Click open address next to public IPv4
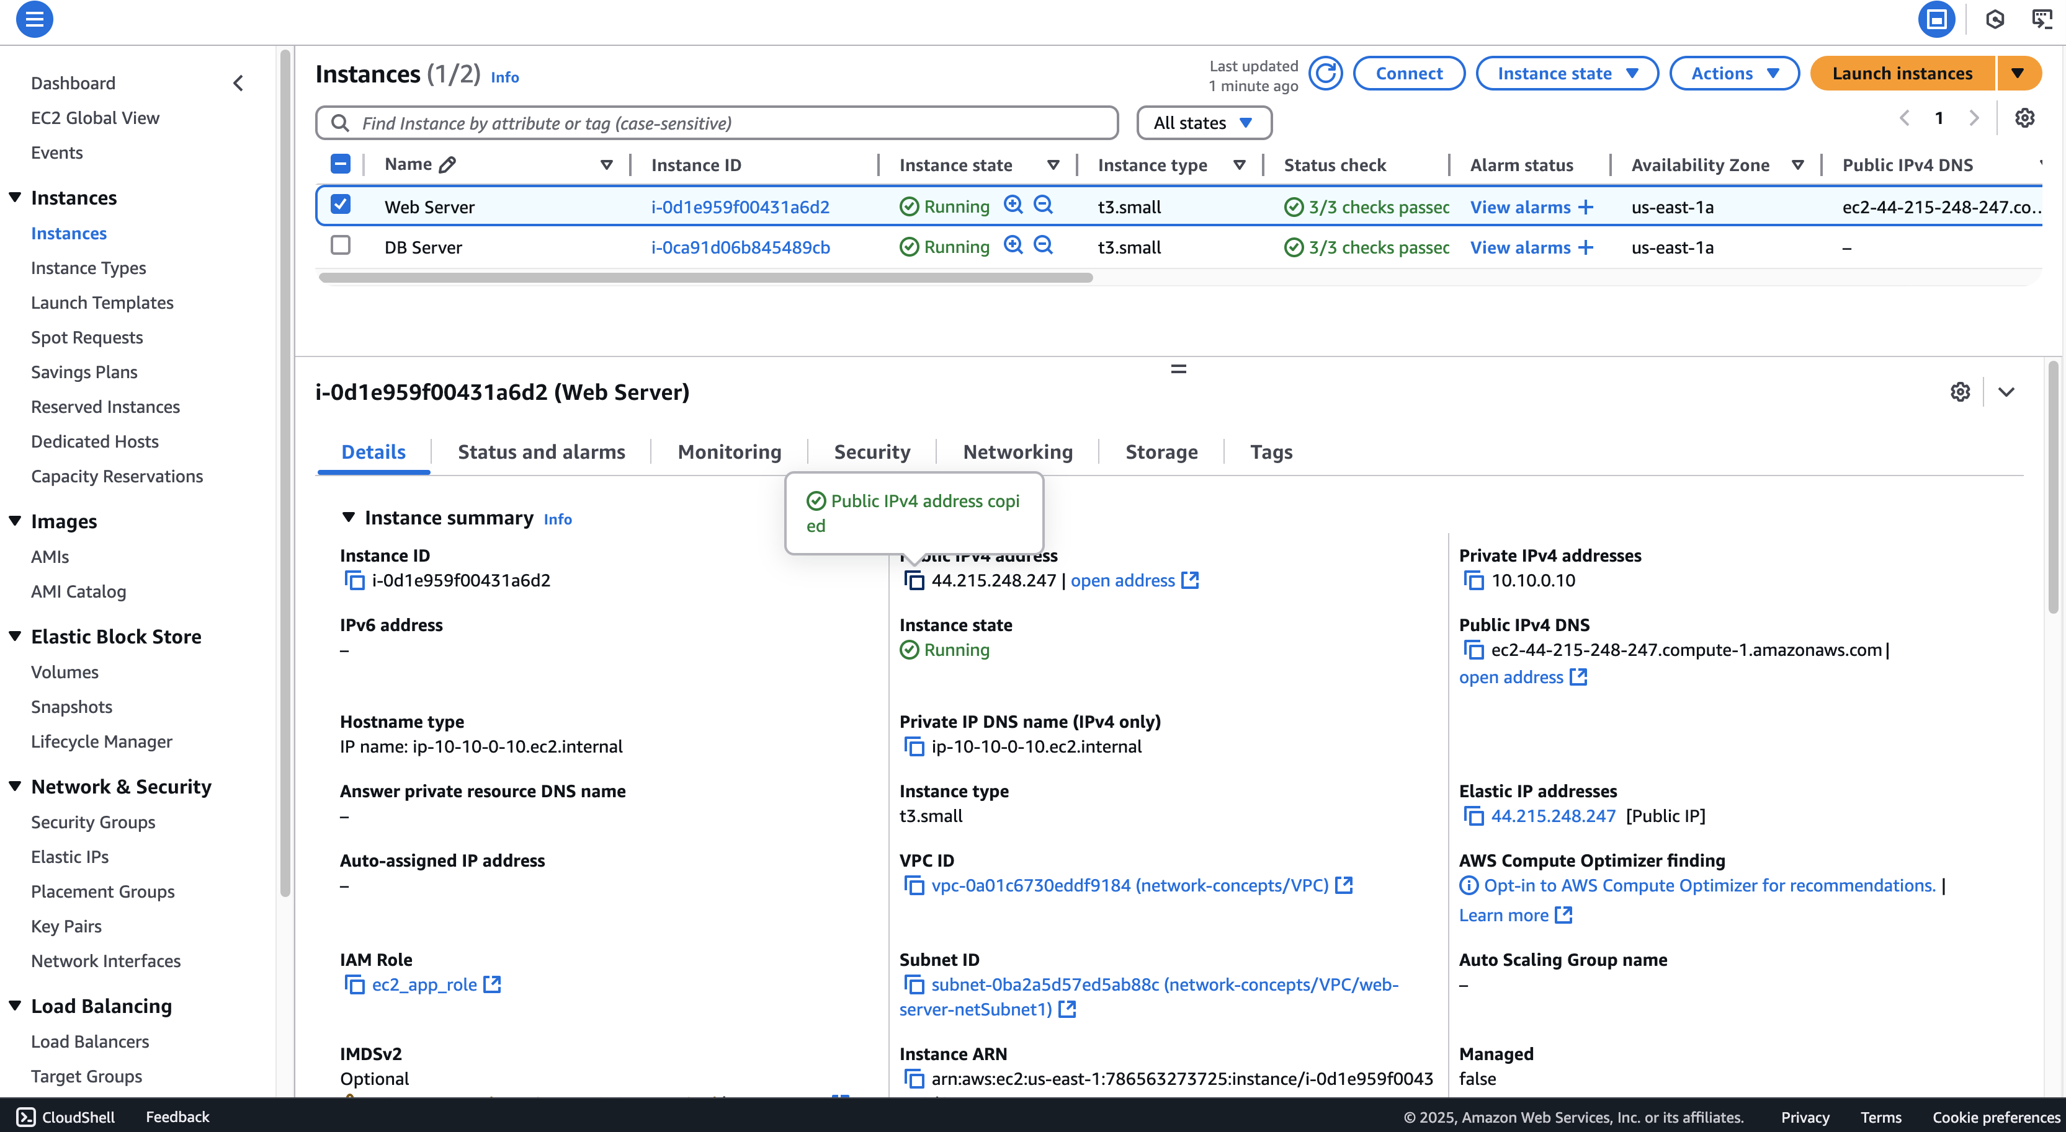2066x1132 pixels. 1134,580
